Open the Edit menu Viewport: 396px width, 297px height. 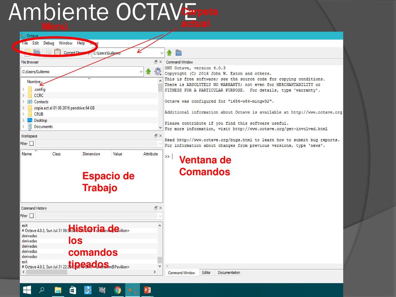[x=36, y=43]
